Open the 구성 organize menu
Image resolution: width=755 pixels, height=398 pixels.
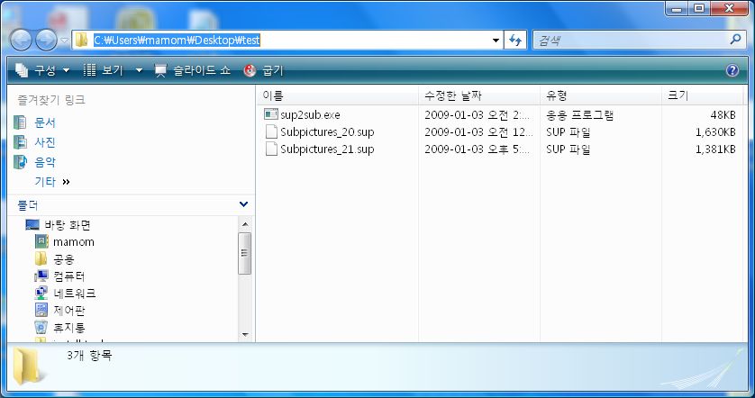point(42,70)
